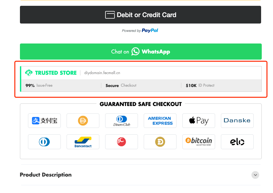
Task: Select the Bancontact payment icon
Action: pos(83,142)
